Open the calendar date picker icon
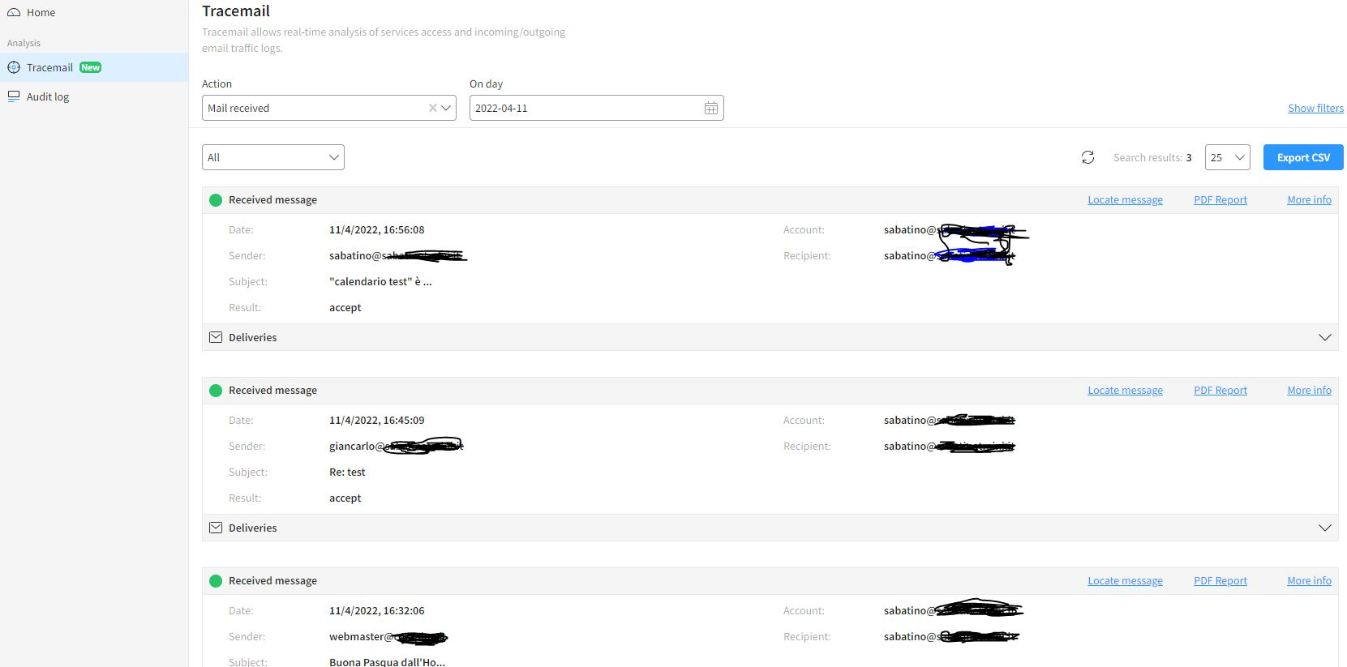The height and width of the screenshot is (667, 1347). (710, 108)
